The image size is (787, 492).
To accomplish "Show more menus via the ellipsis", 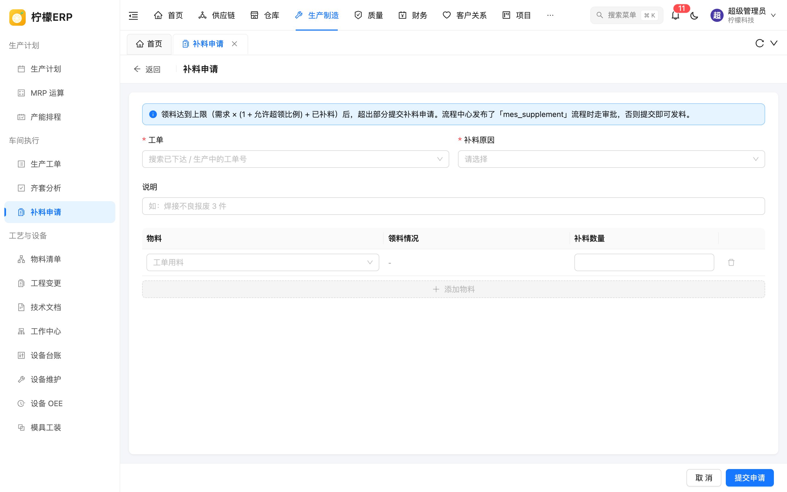I will pos(550,15).
